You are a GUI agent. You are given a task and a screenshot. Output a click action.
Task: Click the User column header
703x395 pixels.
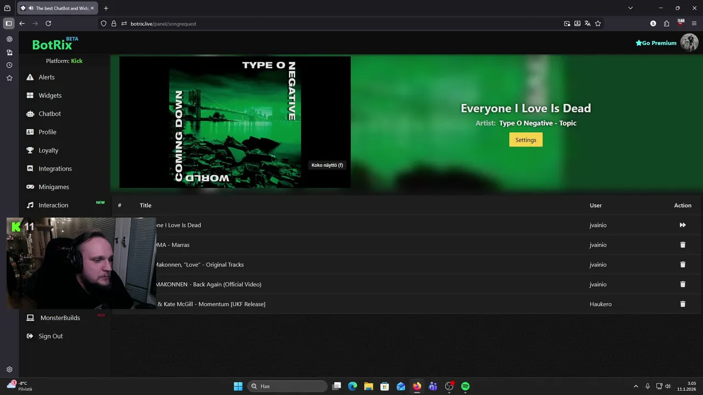[596, 205]
